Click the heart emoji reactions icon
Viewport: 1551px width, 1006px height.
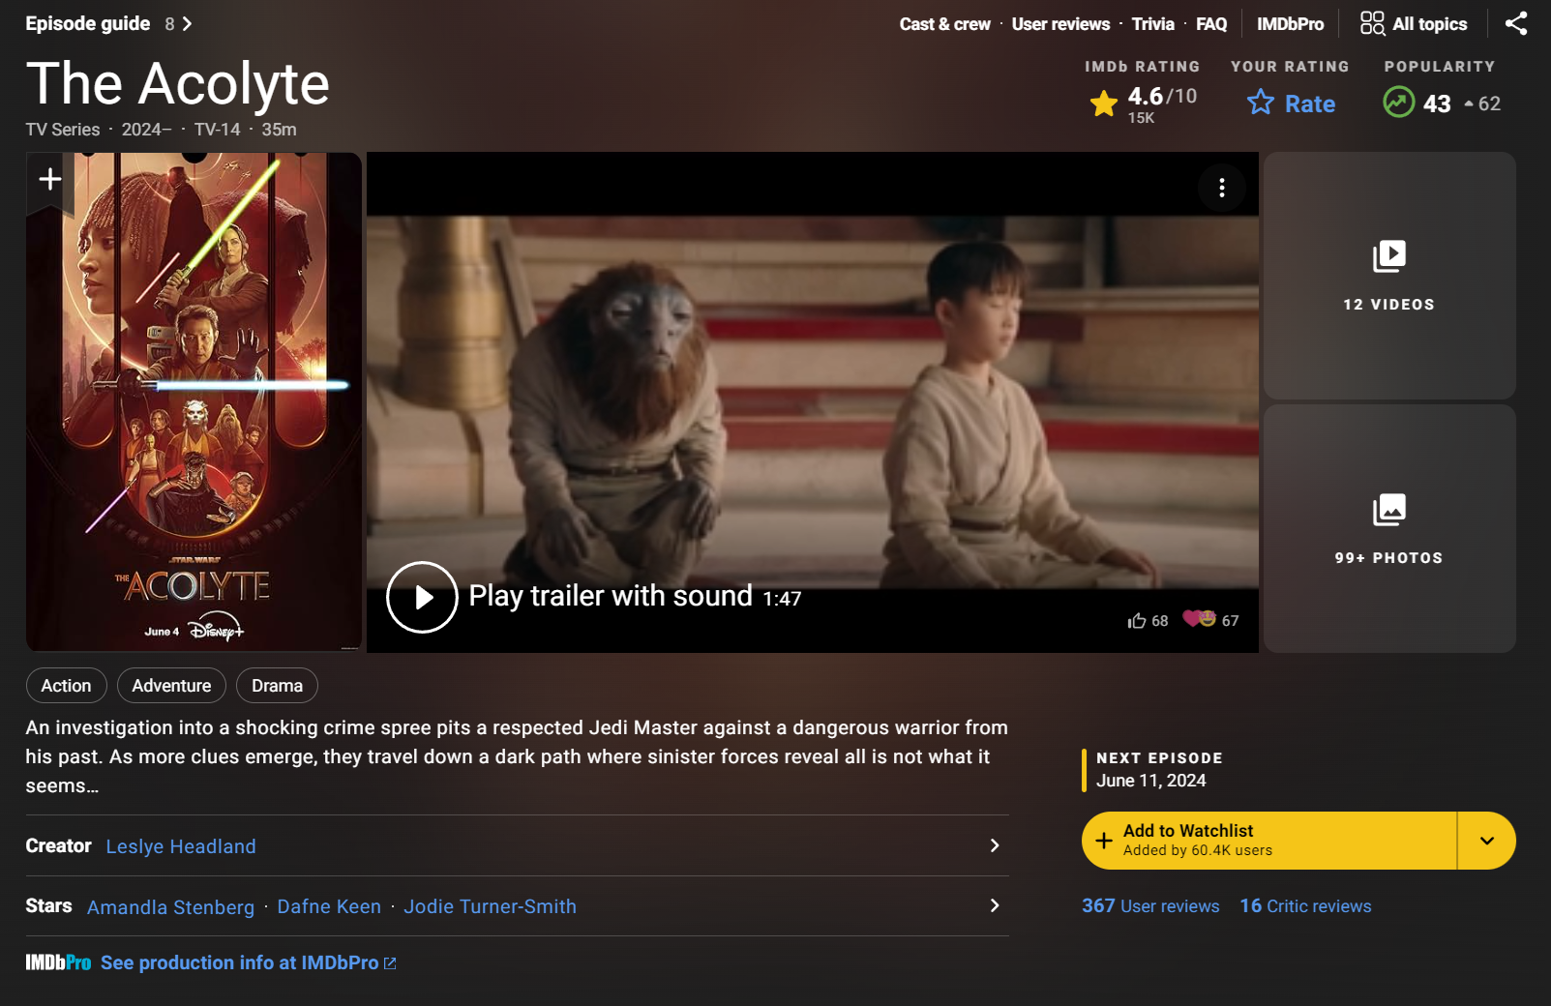[1200, 619]
